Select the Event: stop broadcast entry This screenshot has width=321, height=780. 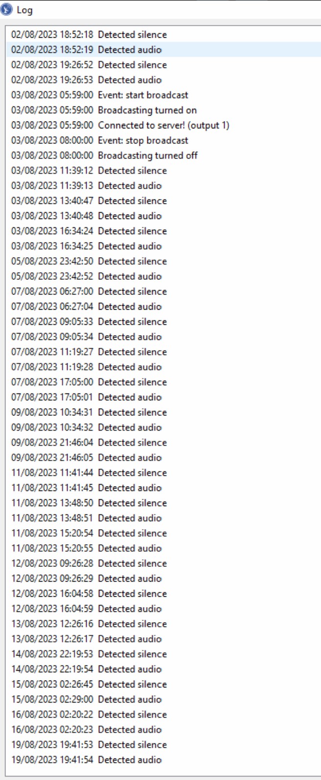point(164,141)
